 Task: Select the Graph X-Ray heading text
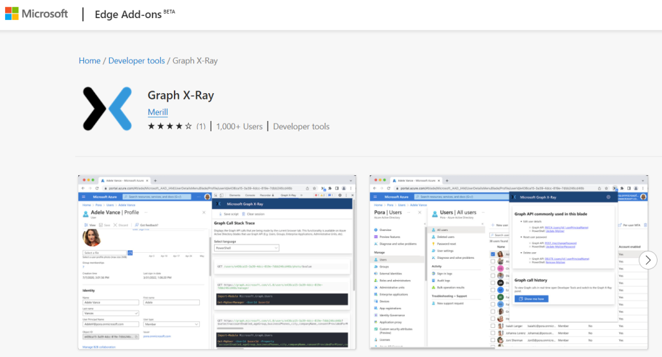point(181,95)
